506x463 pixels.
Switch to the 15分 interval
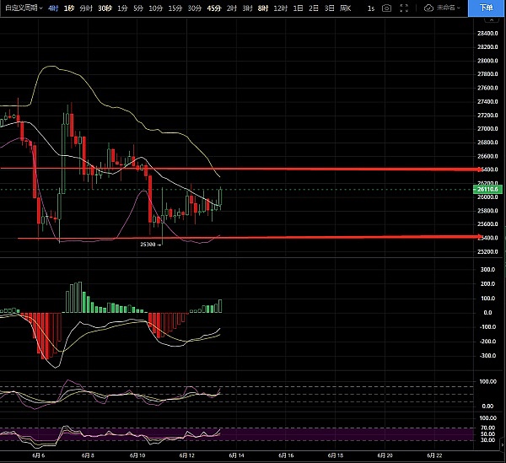(x=174, y=8)
